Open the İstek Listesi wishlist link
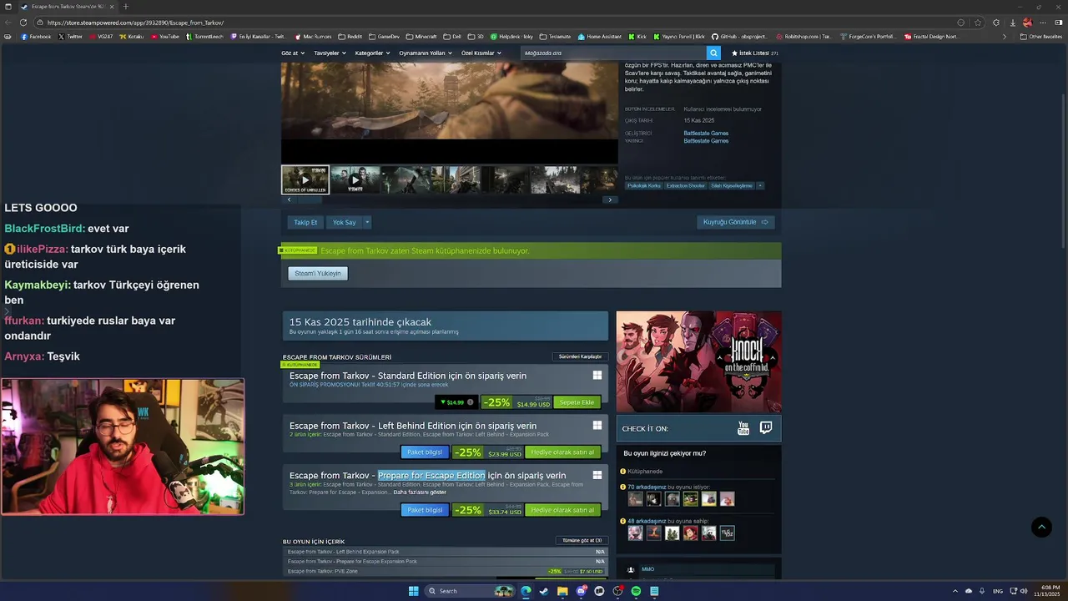The image size is (1068, 601). coord(754,53)
